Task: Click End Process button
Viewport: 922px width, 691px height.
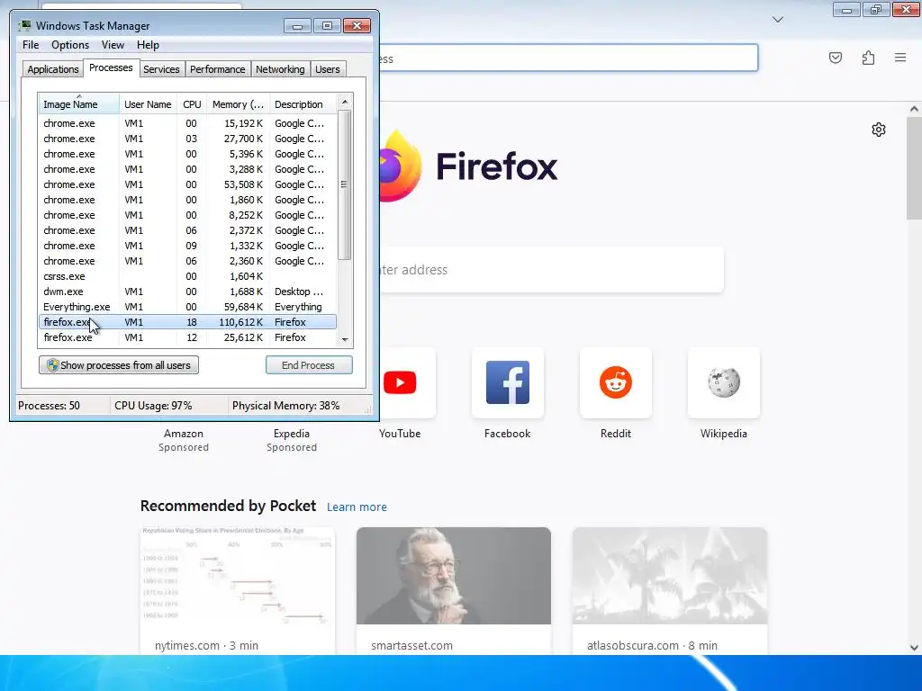Action: click(x=309, y=365)
